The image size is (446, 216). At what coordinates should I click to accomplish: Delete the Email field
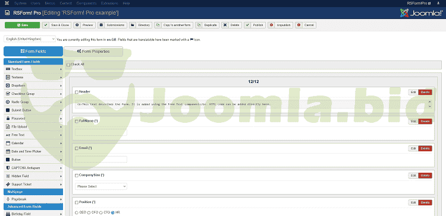(425, 148)
